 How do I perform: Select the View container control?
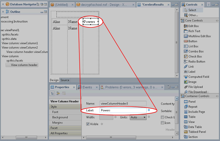click(x=189, y=122)
